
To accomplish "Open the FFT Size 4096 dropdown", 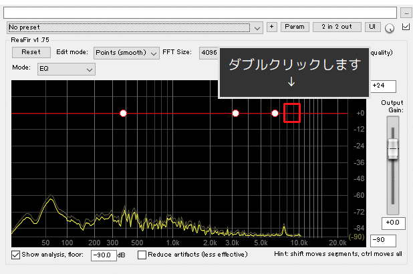I will (x=210, y=52).
